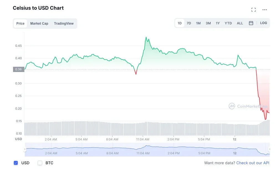Switch to the Market Cap tab

click(39, 24)
